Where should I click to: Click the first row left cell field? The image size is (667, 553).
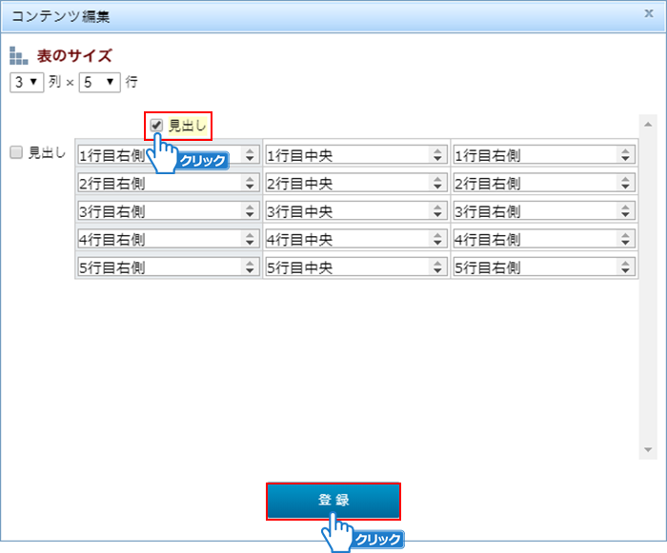(157, 155)
